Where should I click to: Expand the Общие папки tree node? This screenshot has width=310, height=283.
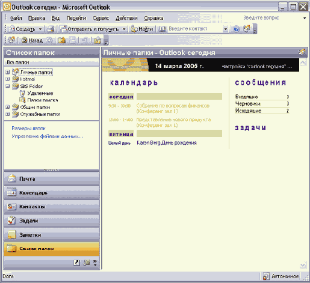coord(8,107)
